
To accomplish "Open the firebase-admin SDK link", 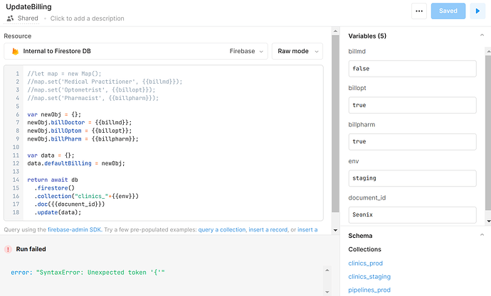I will point(75,230).
